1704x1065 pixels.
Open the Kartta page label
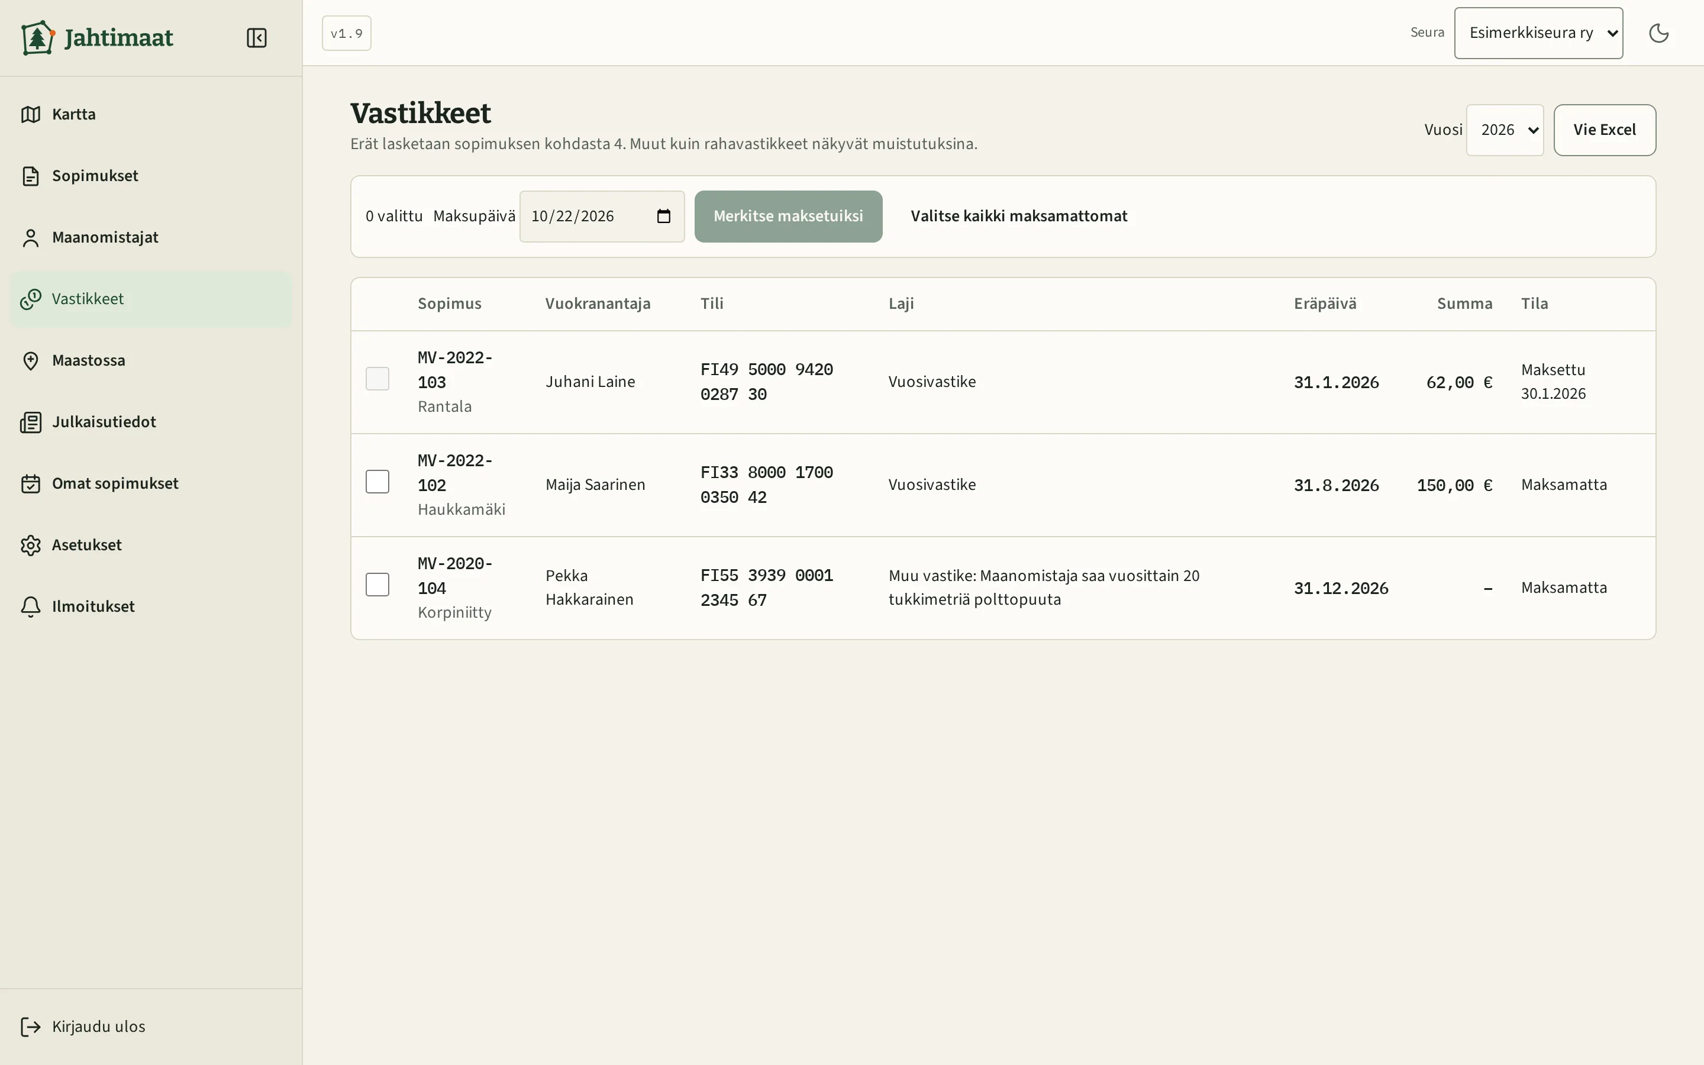(x=74, y=114)
